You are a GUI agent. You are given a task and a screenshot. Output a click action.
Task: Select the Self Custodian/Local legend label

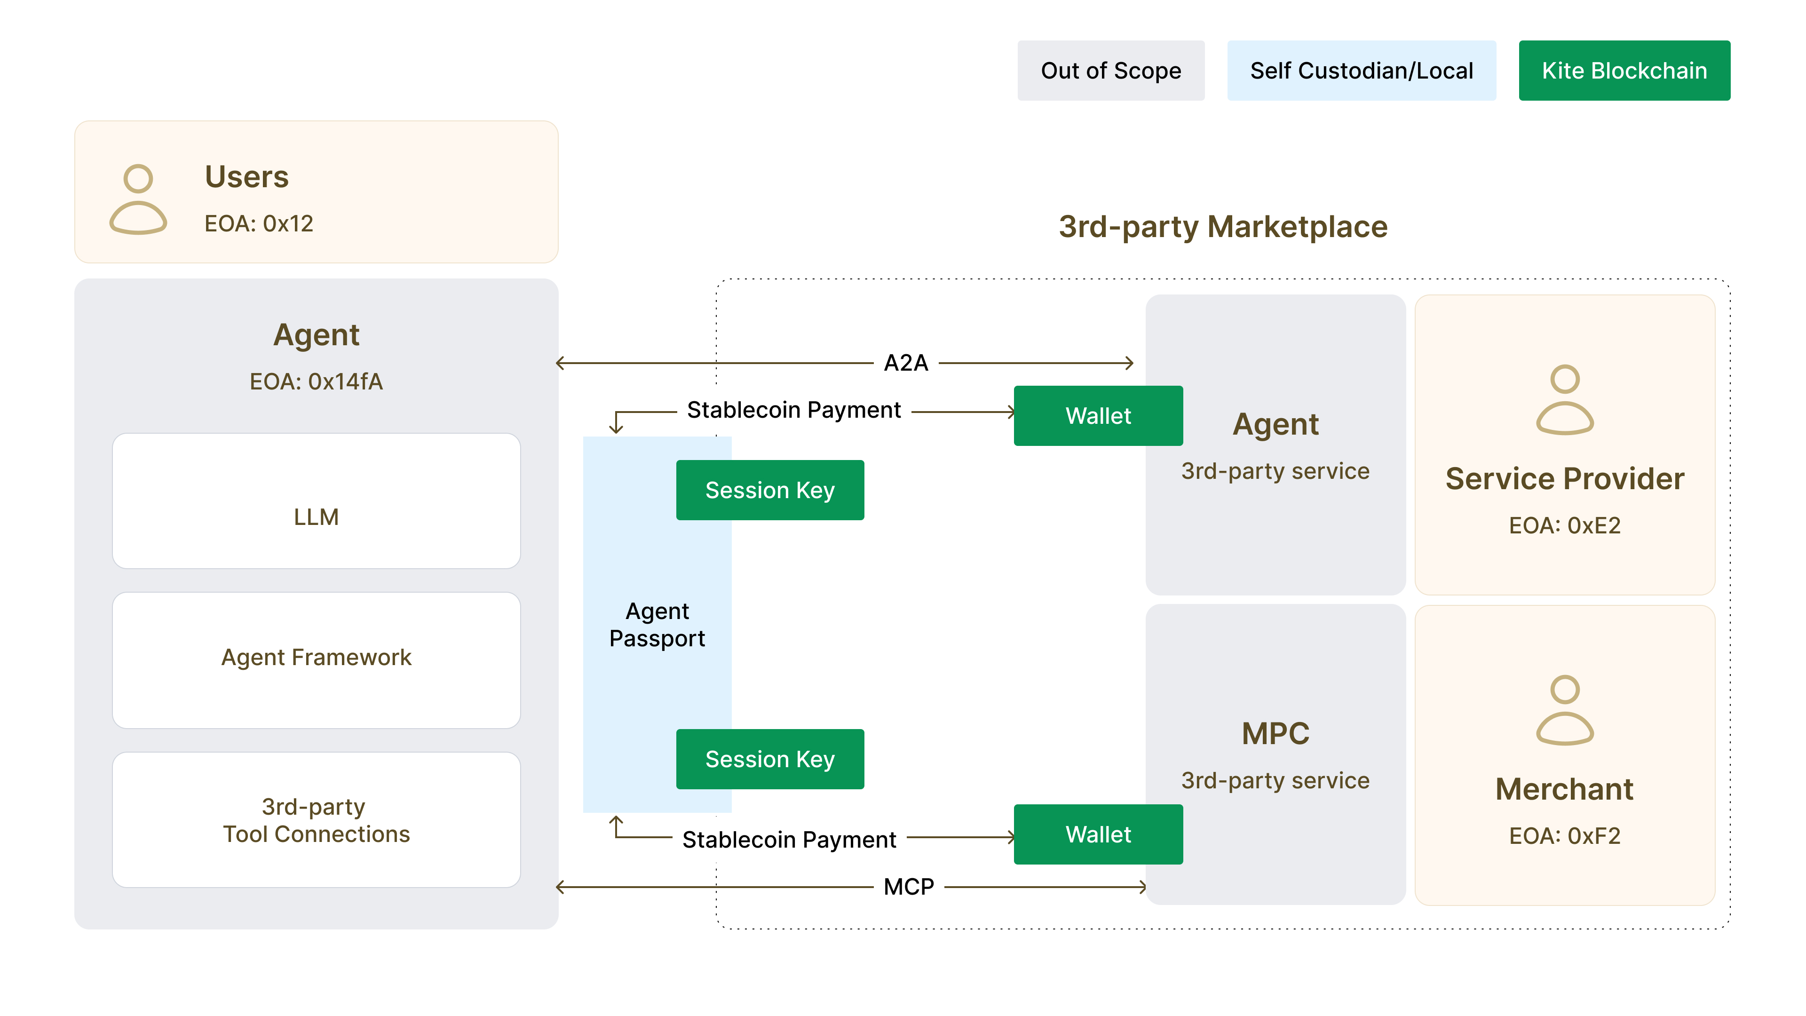pos(1361,71)
